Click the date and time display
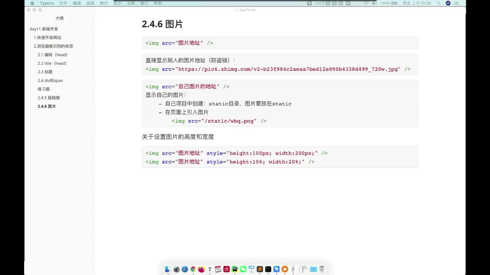 (416, 3)
